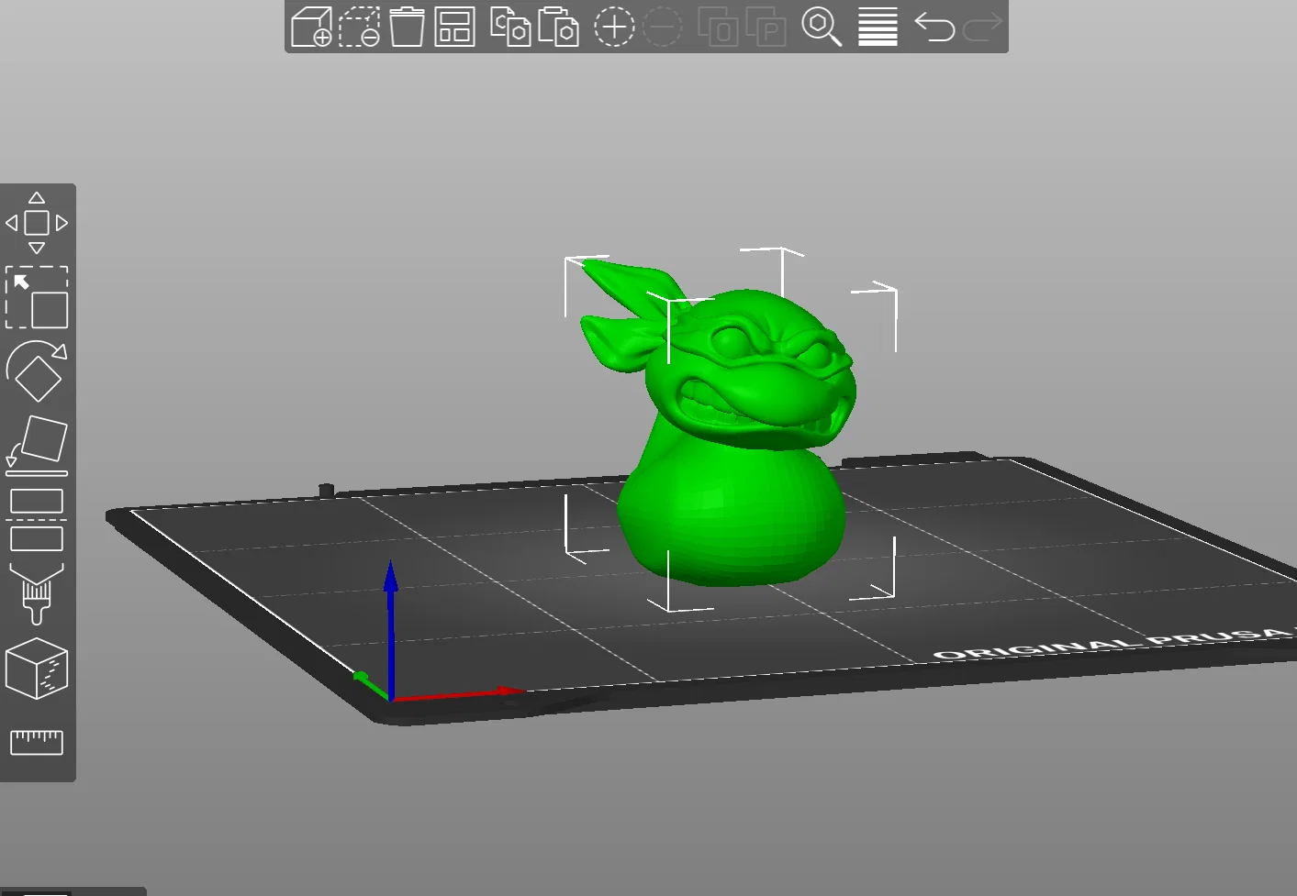Toggle variable layer height editing
This screenshot has width=1297, height=896.
point(878,27)
